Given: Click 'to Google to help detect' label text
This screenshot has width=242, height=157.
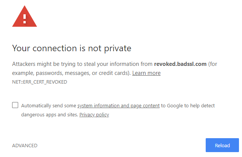Looking at the screenshot, I should (x=188, y=106).
